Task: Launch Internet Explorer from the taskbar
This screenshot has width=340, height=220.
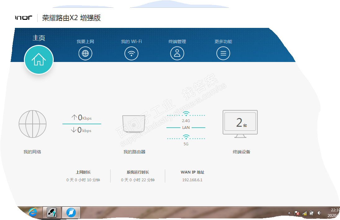Action: coord(33,212)
